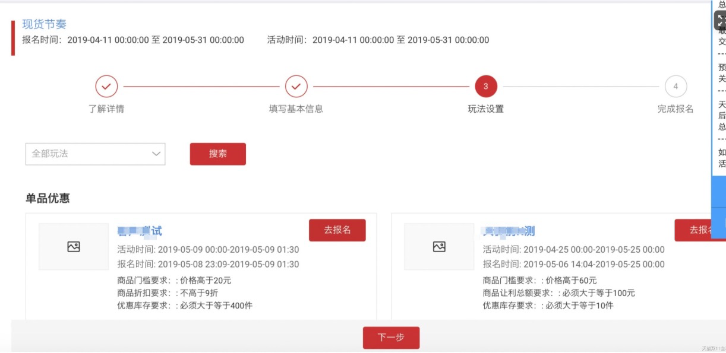
Task: Click the 填写基本信息 step checkmark circle
Action: coord(296,87)
